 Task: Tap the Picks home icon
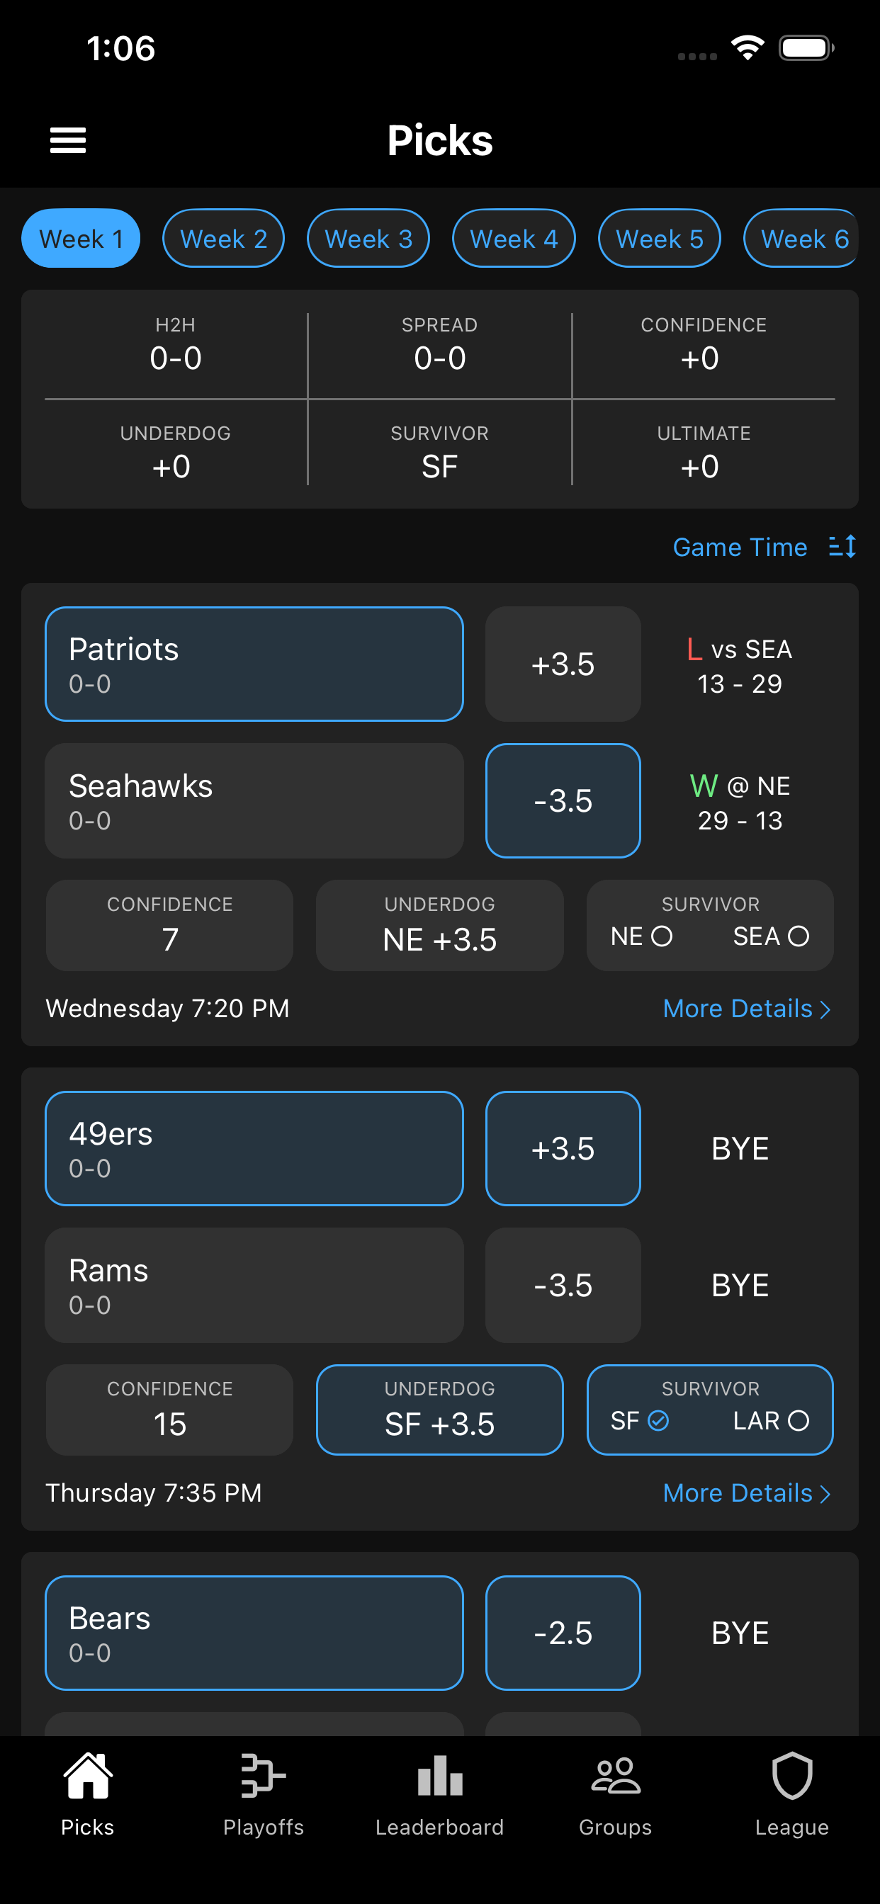pos(88,1775)
